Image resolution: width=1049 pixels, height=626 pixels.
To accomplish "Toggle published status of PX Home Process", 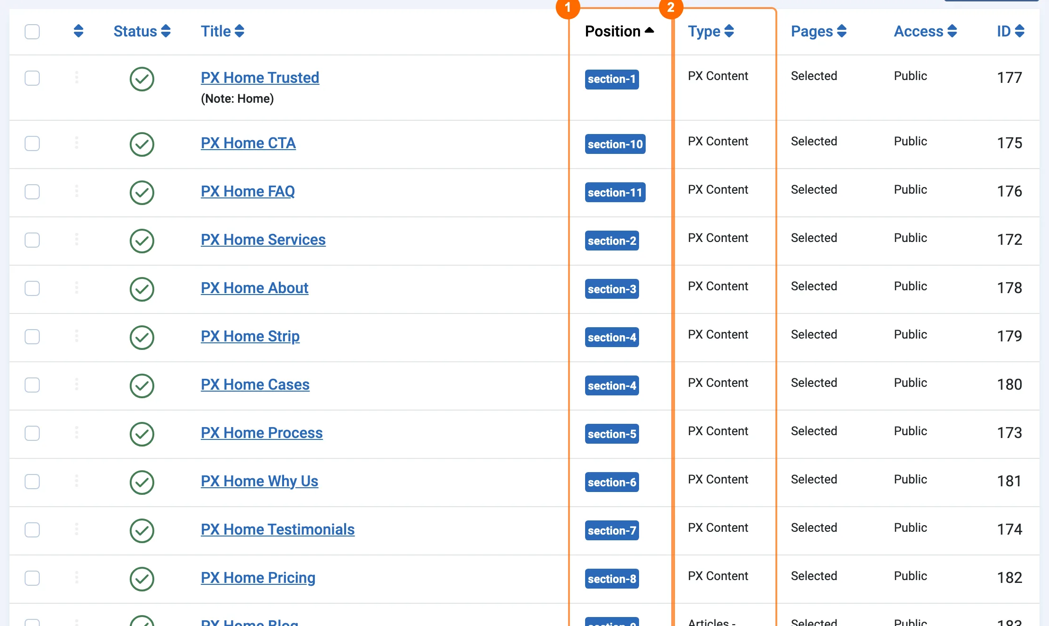I will point(142,434).
